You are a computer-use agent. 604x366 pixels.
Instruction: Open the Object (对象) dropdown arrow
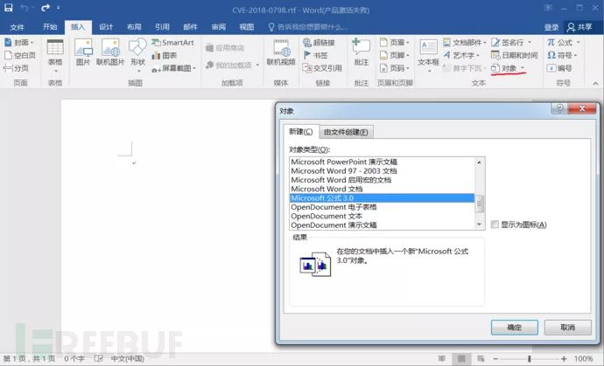523,68
